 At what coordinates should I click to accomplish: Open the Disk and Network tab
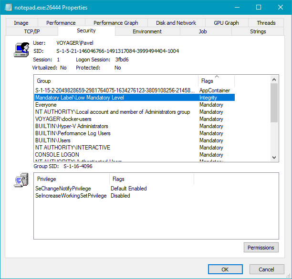tap(176, 23)
